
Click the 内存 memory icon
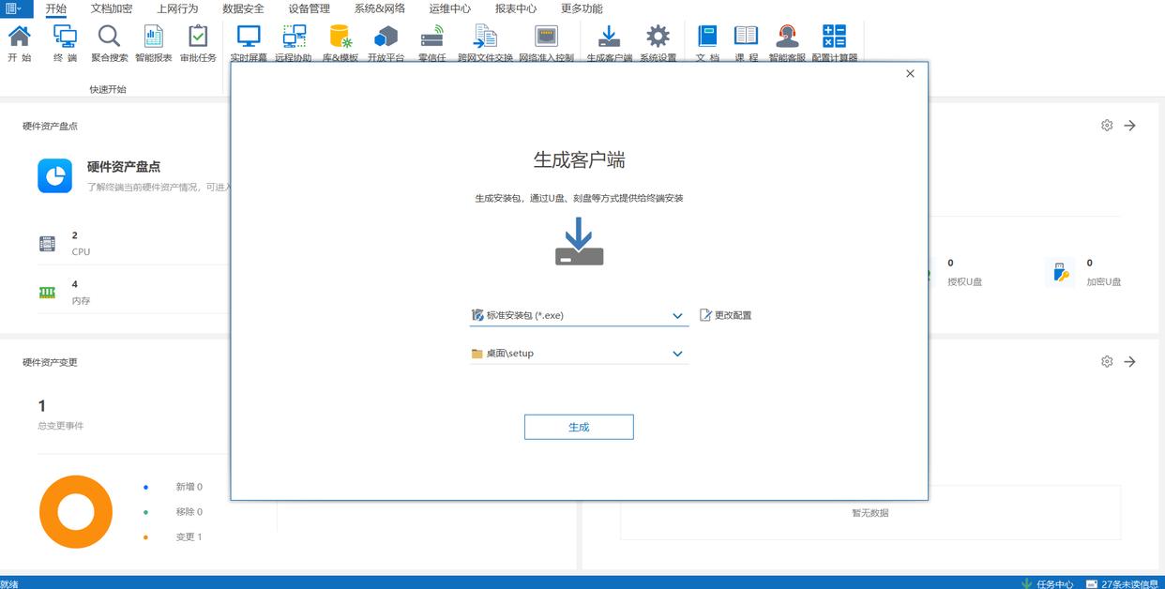point(47,293)
